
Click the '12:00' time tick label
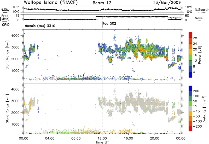point(102,139)
